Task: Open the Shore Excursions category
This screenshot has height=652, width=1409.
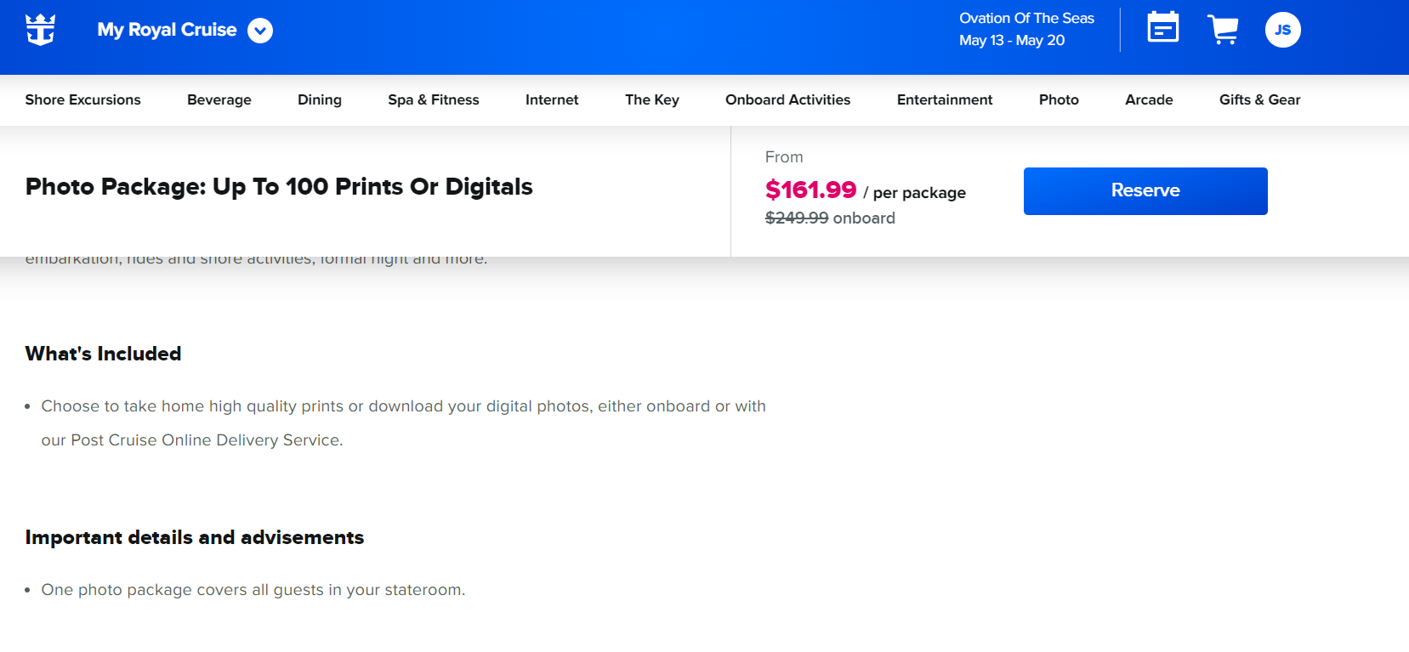Action: pyautogui.click(x=83, y=99)
